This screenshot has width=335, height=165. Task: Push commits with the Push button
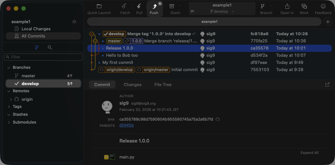(154, 7)
